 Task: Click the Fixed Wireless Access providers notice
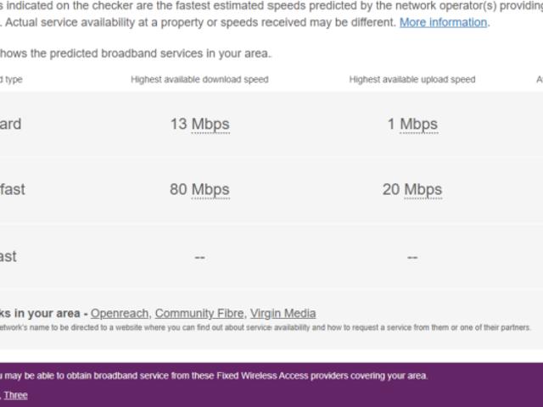pos(214,376)
